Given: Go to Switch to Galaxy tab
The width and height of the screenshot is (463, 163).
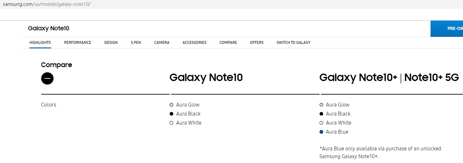Looking at the screenshot, I should click(x=293, y=43).
